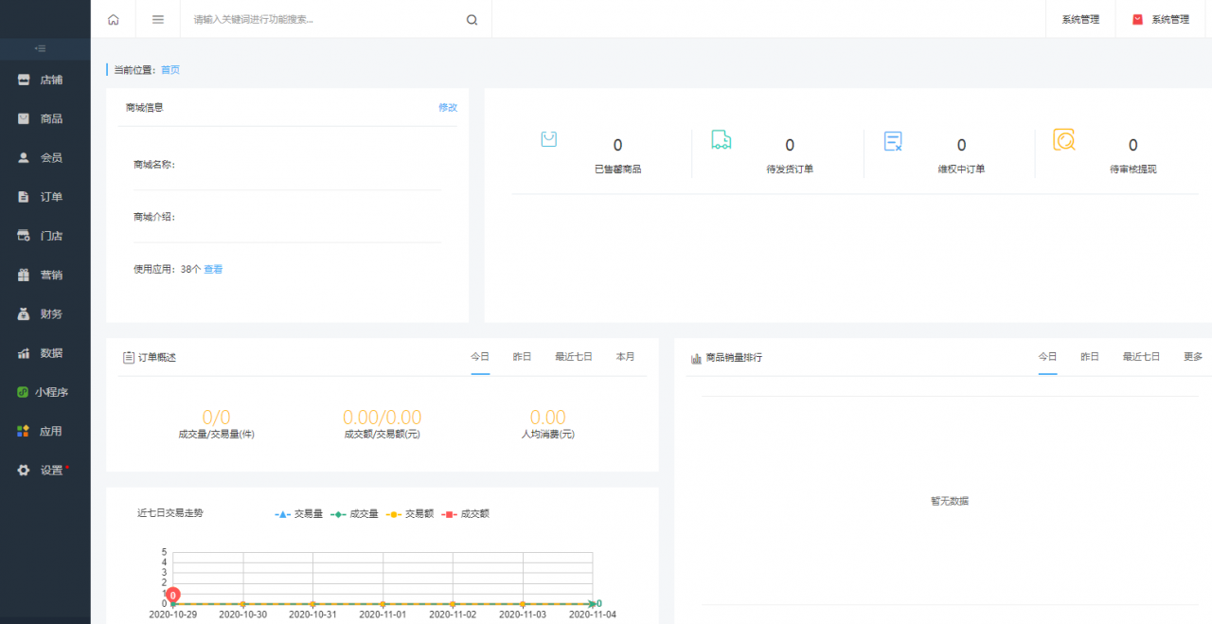Screen dimensions: 1212x624
Task: Select 昨日 tab in 订单概述
Action: click(523, 357)
